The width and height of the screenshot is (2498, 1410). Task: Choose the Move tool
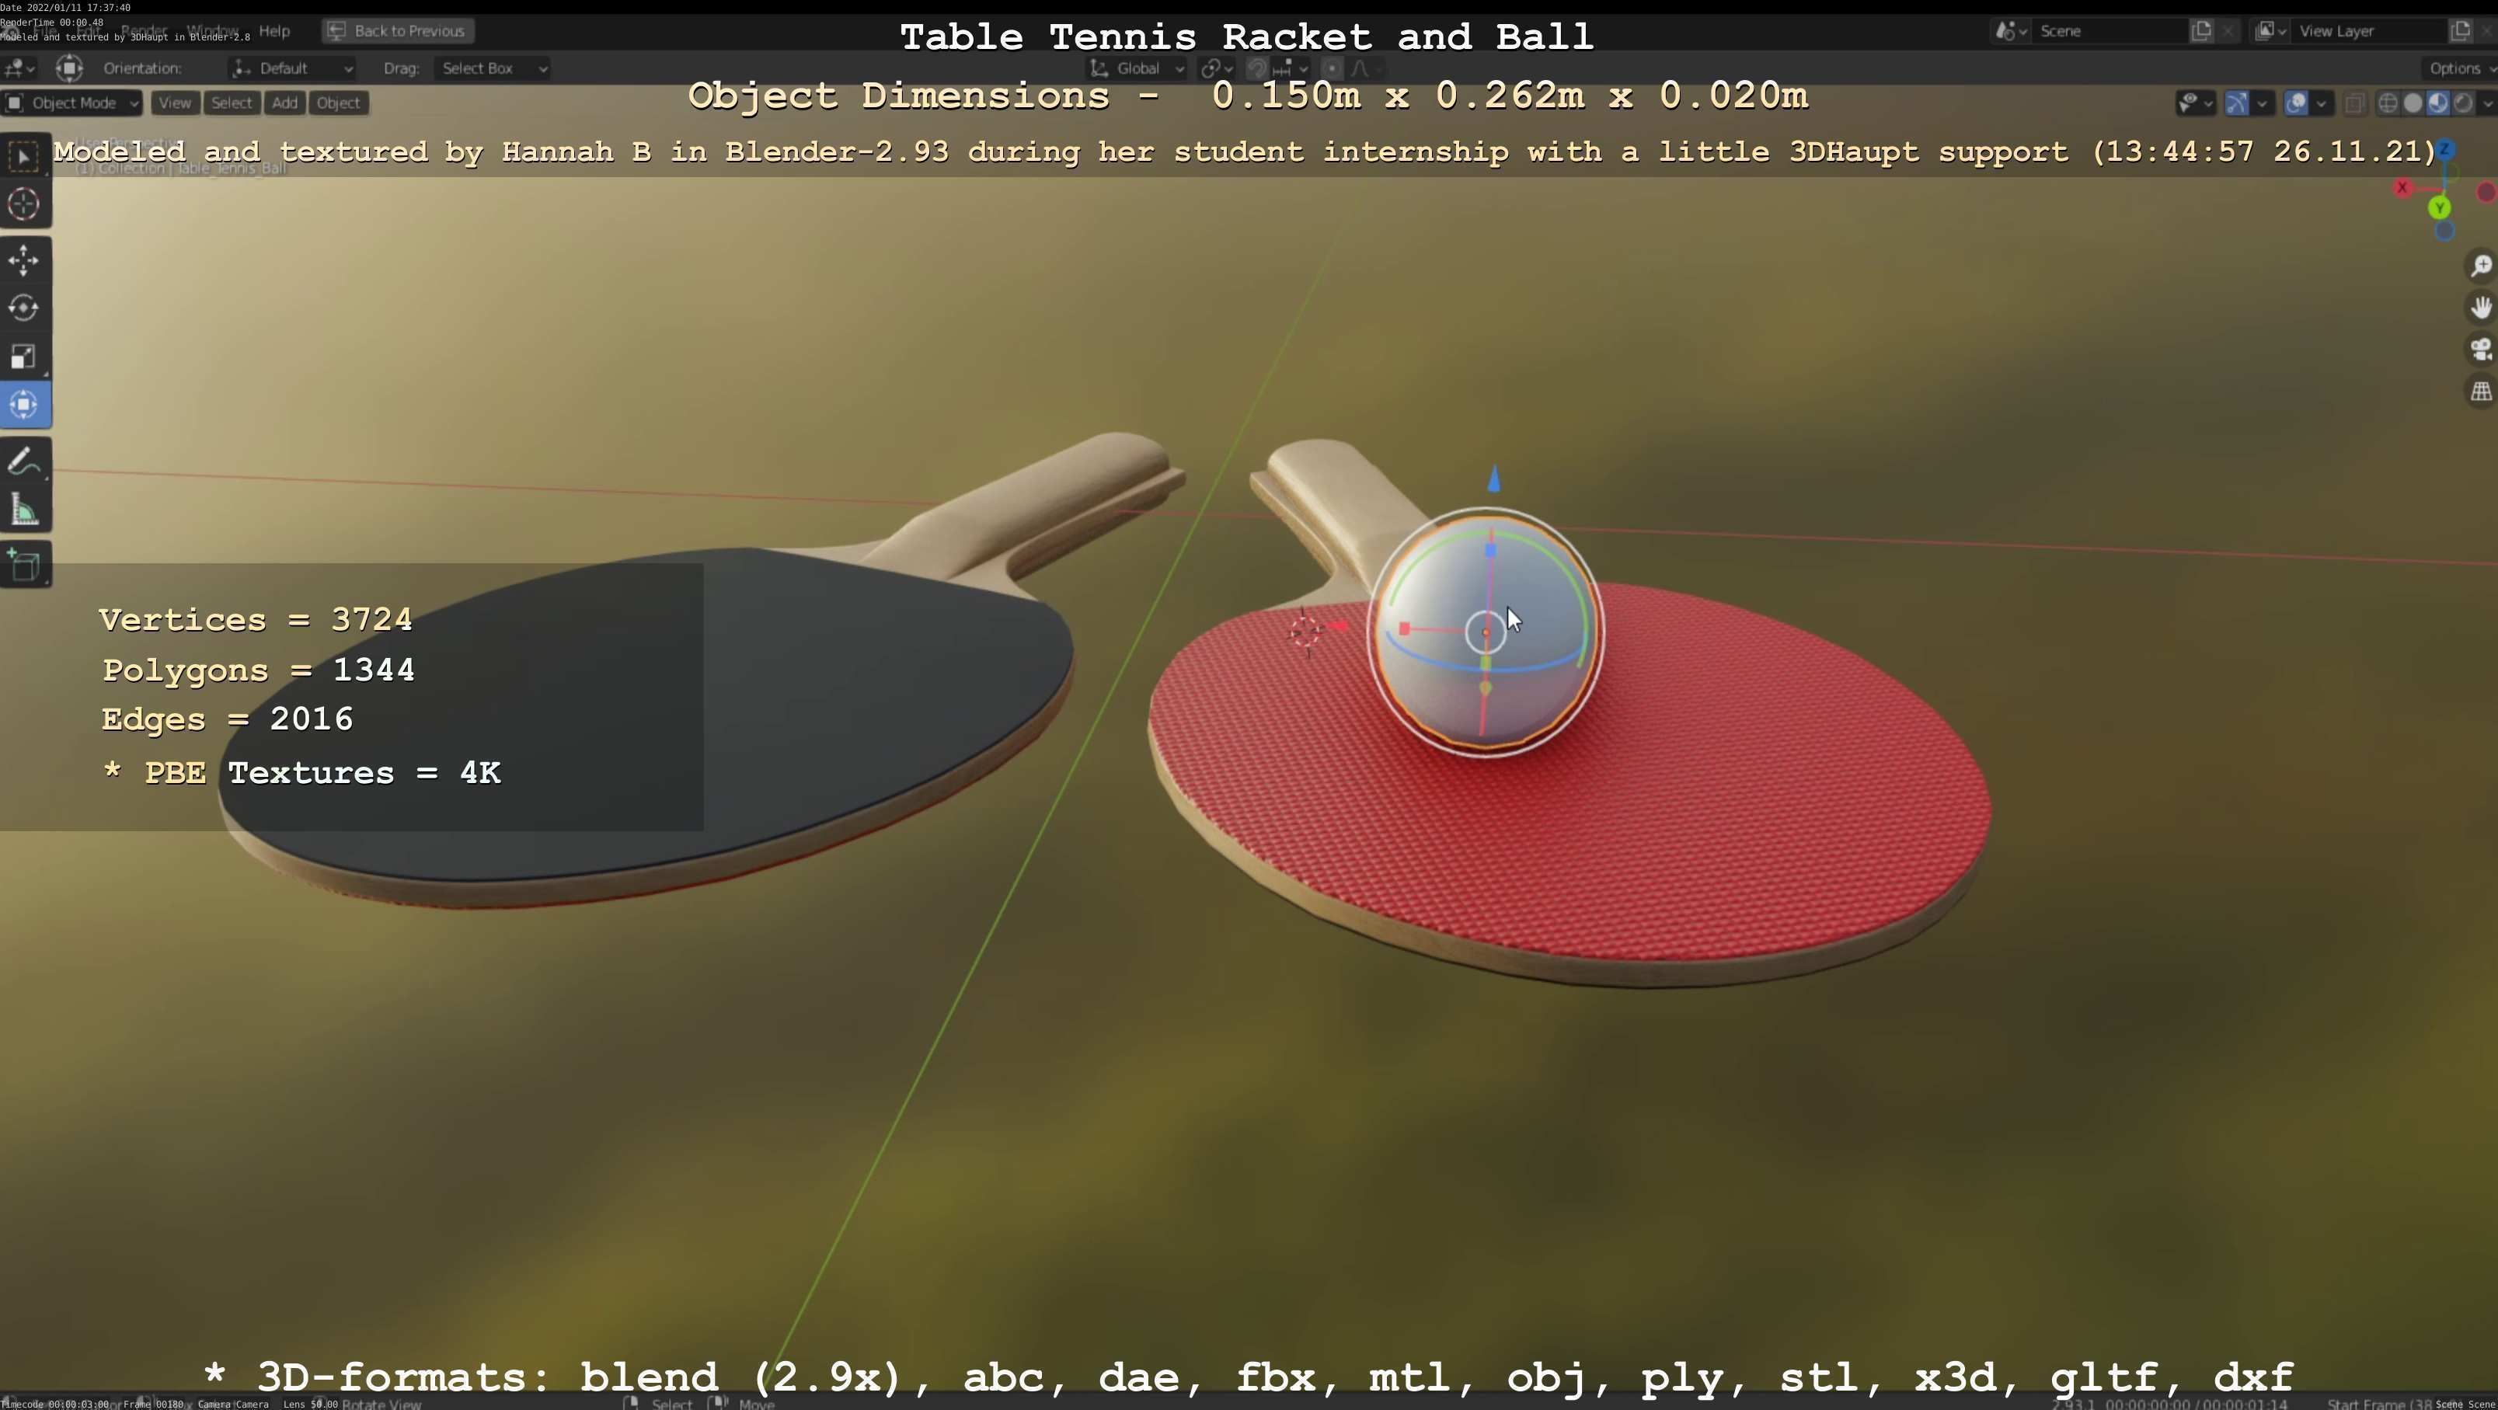[24, 260]
